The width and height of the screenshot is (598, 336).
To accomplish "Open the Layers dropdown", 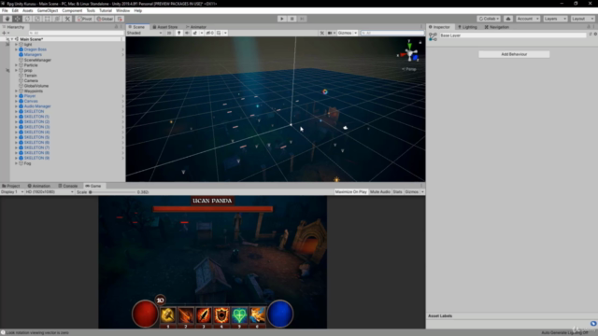I will 555,19.
